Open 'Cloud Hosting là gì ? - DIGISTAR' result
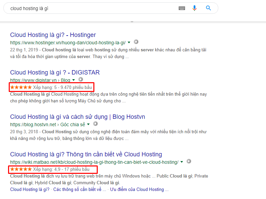 (x=55, y=72)
